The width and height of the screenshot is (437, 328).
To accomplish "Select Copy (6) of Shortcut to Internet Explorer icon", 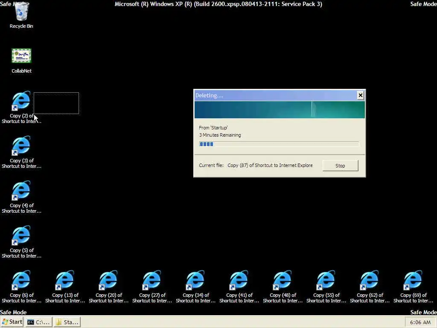I will pyautogui.click(x=21, y=287).
